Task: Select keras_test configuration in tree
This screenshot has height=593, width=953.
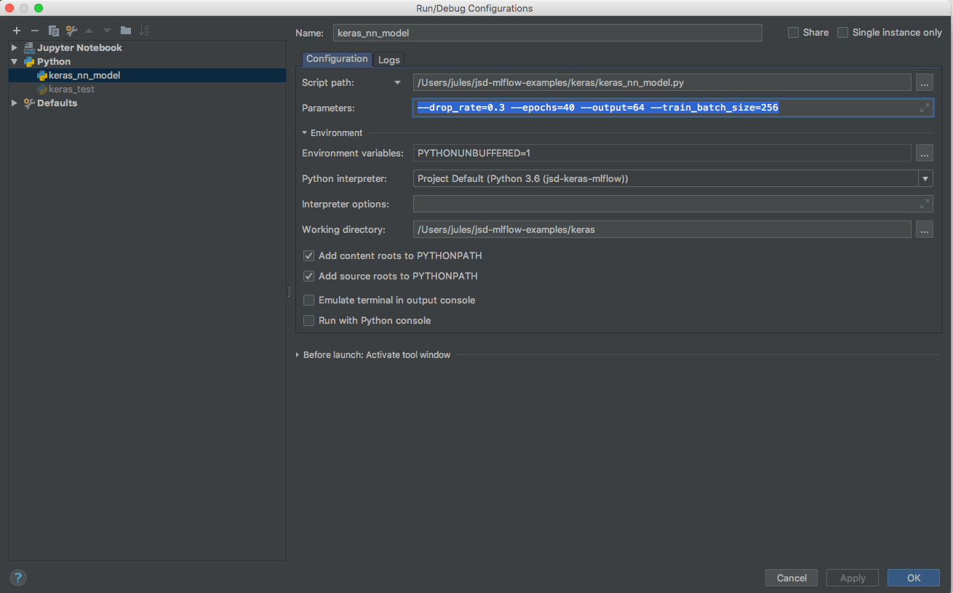Action: click(71, 89)
